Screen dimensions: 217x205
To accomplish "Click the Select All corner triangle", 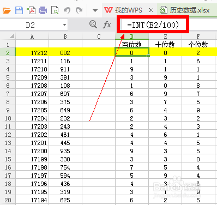I will [x=12, y=36].
